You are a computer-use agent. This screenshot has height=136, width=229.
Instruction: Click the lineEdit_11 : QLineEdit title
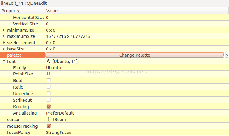24,3
